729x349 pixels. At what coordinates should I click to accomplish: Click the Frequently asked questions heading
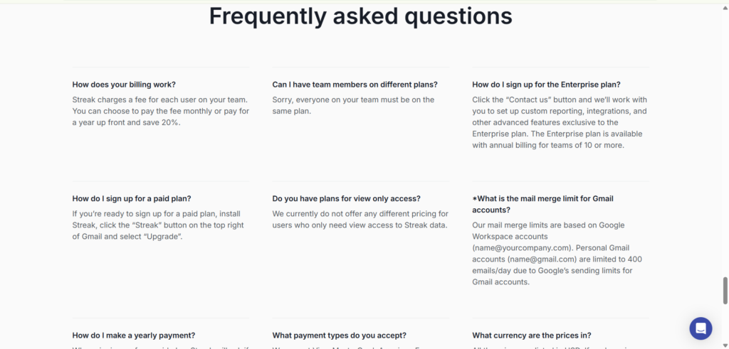360,16
